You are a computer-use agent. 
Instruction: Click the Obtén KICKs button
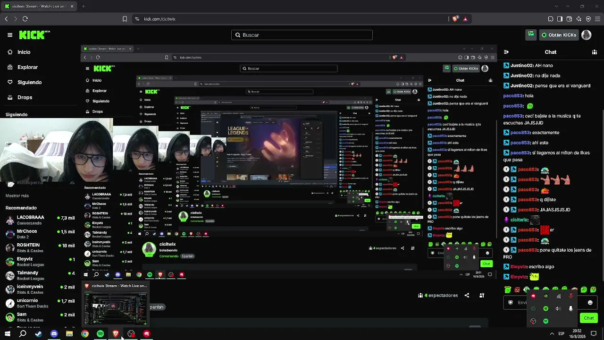click(x=559, y=35)
